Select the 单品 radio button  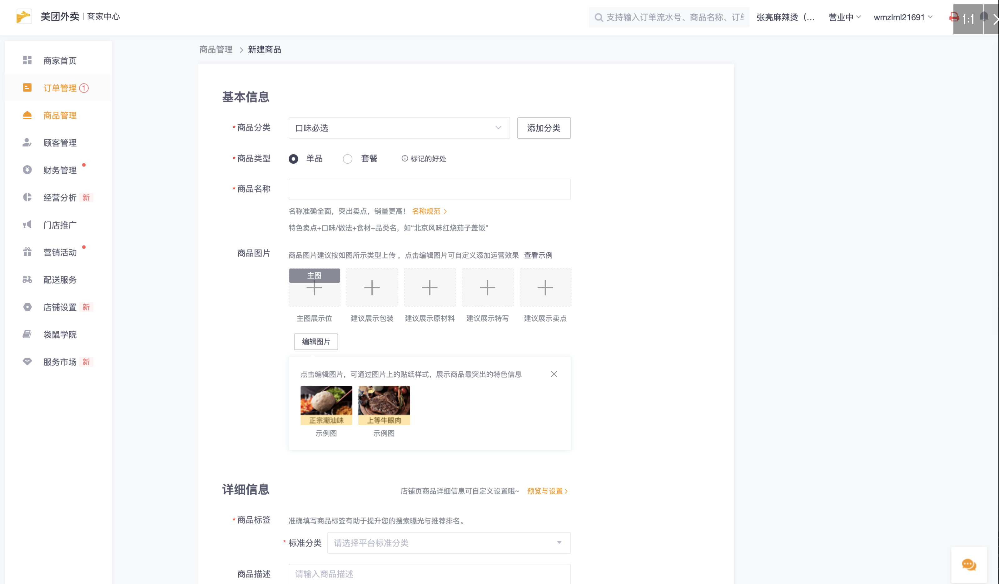[293, 159]
